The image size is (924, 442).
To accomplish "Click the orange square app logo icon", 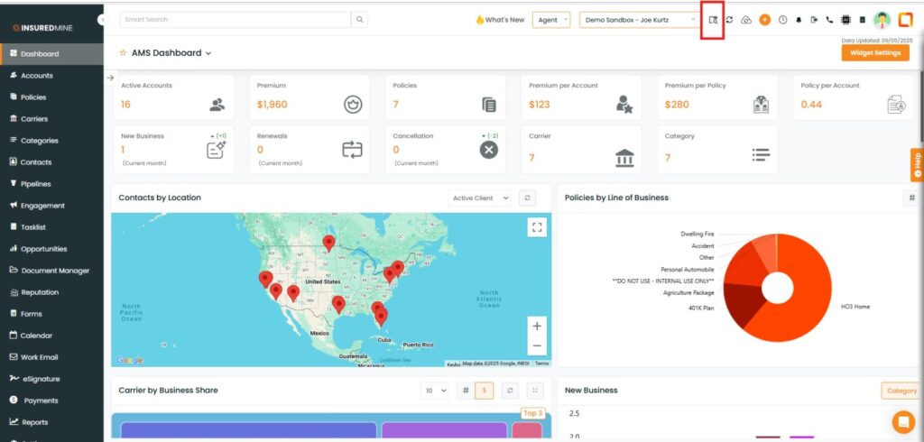I will [905, 20].
